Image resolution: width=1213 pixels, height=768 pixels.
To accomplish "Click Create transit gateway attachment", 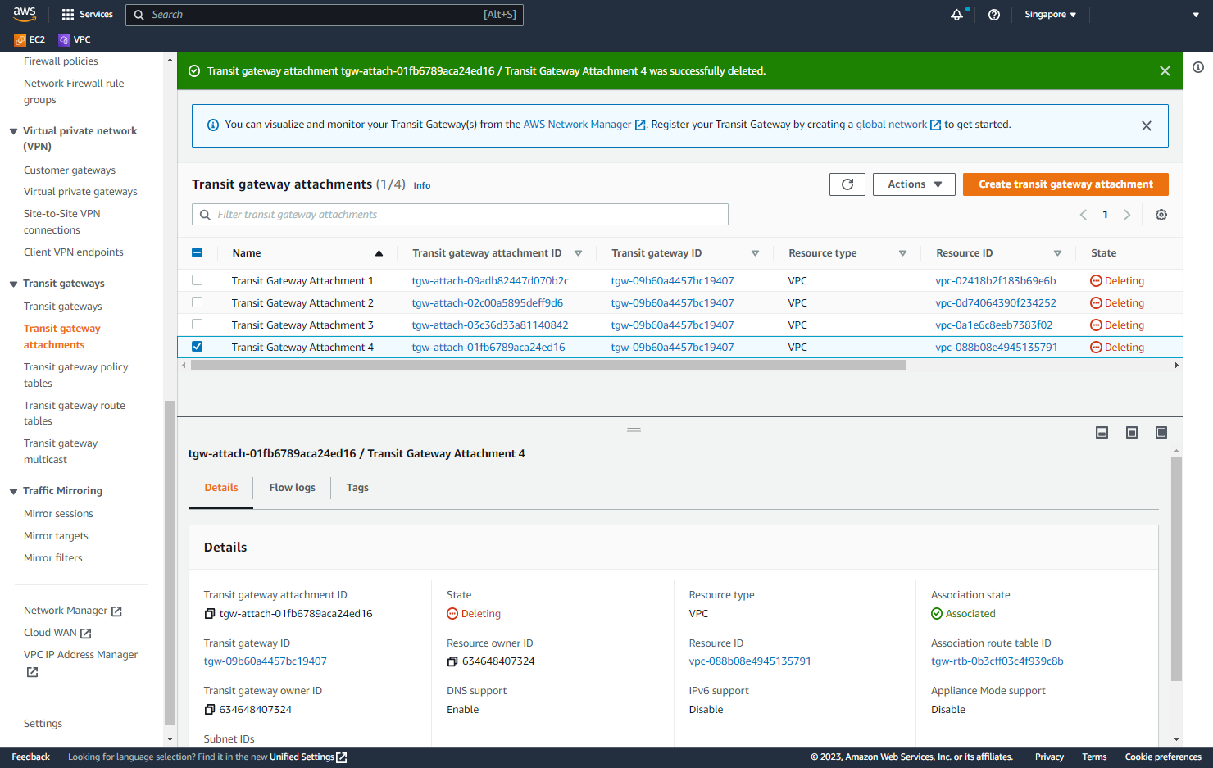I will pos(1065,184).
